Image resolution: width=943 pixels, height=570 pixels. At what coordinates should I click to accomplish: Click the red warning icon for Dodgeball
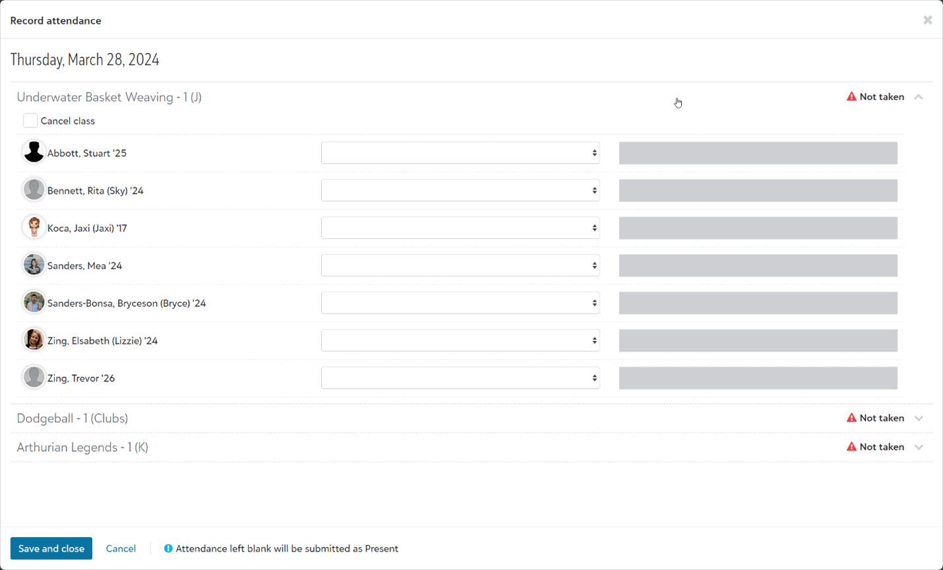(x=851, y=418)
